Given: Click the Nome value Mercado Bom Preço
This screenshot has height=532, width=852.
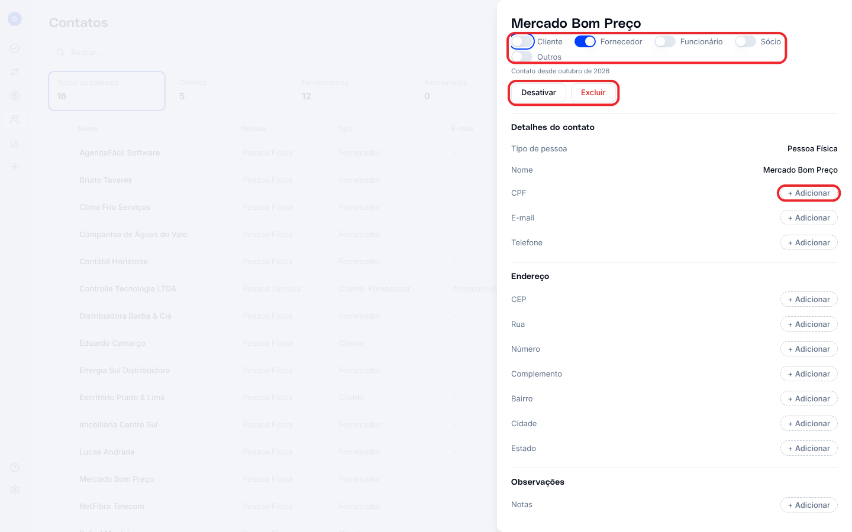Looking at the screenshot, I should pyautogui.click(x=800, y=170).
